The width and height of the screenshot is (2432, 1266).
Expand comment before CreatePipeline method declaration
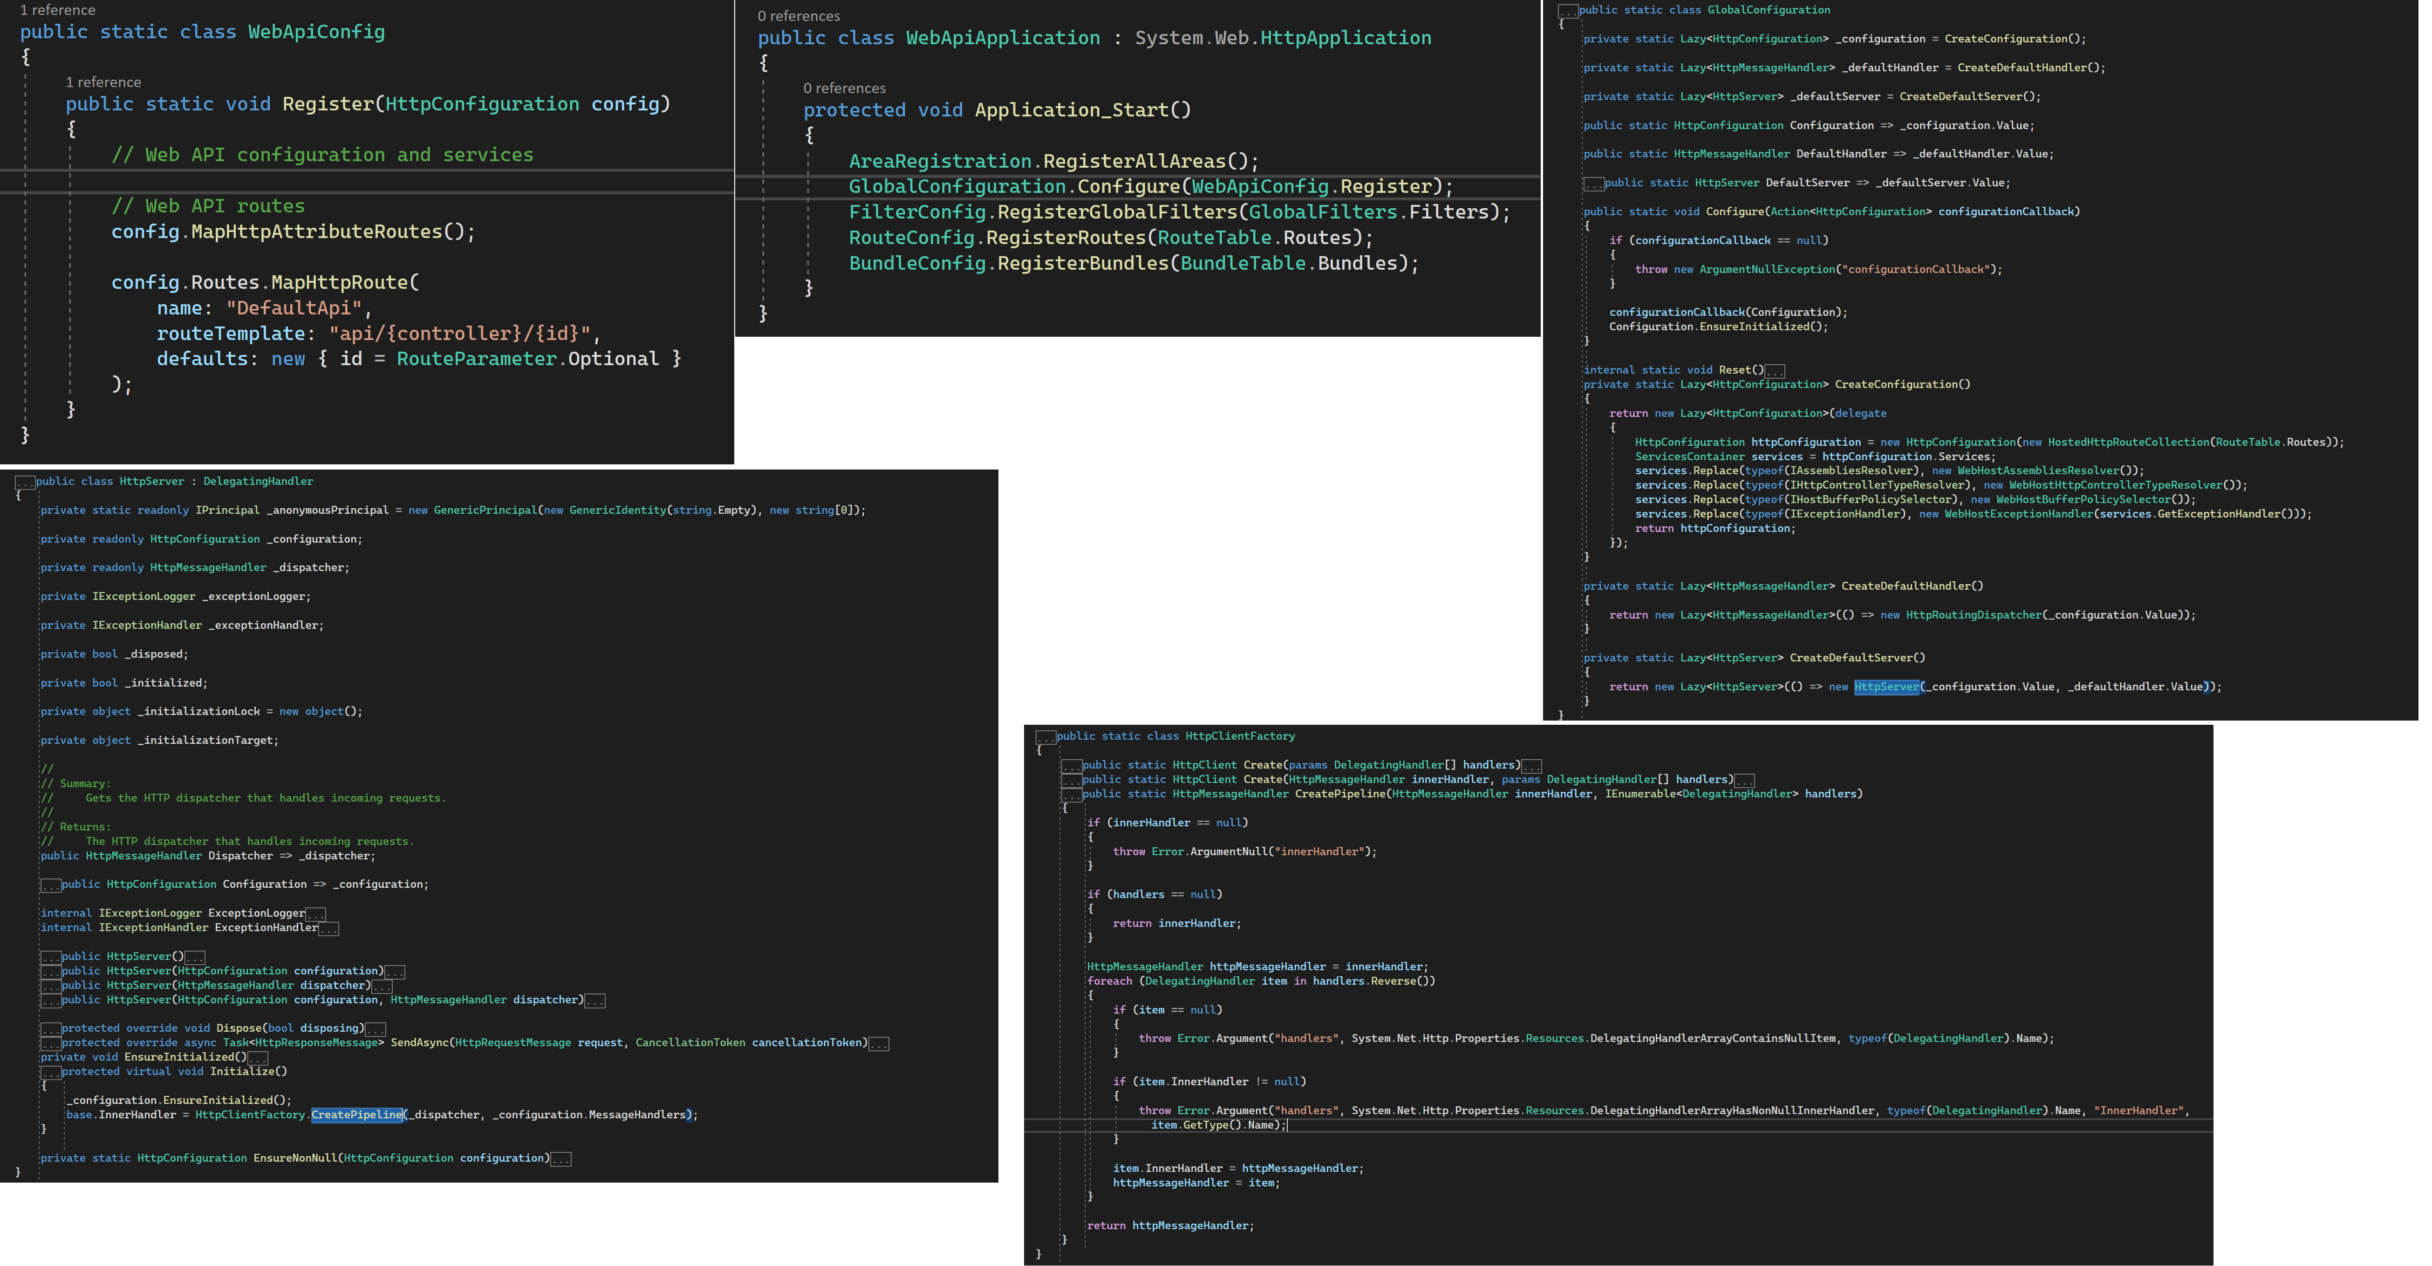tap(1072, 795)
